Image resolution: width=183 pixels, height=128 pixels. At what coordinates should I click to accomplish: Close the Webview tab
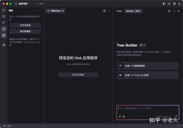click(x=63, y=11)
